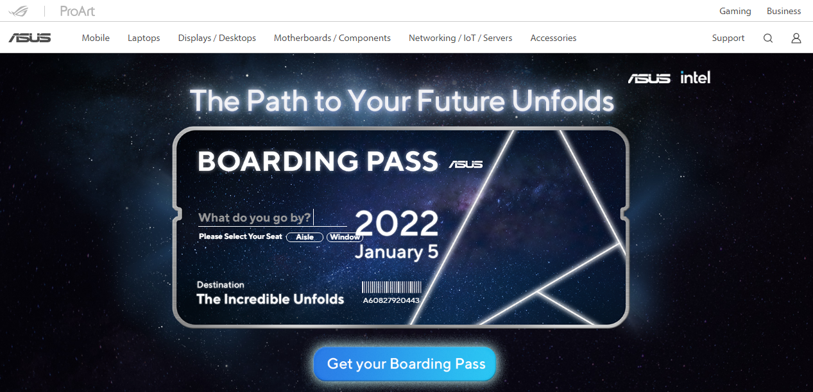Open Networking / IoT / Servers menu

[460, 38]
